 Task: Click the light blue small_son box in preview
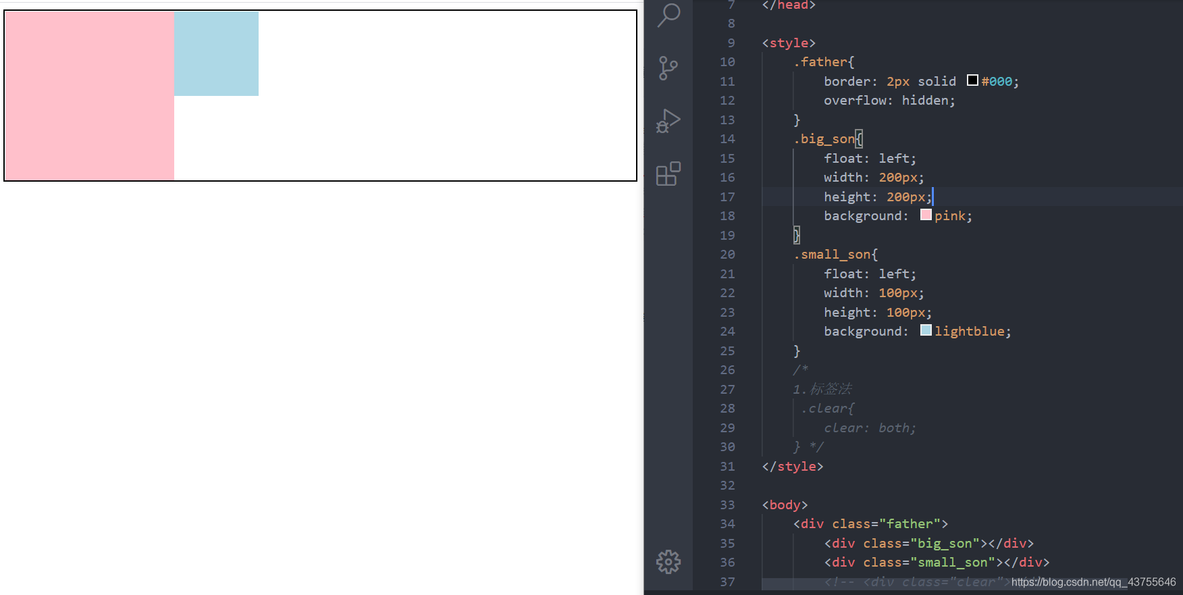coord(216,53)
